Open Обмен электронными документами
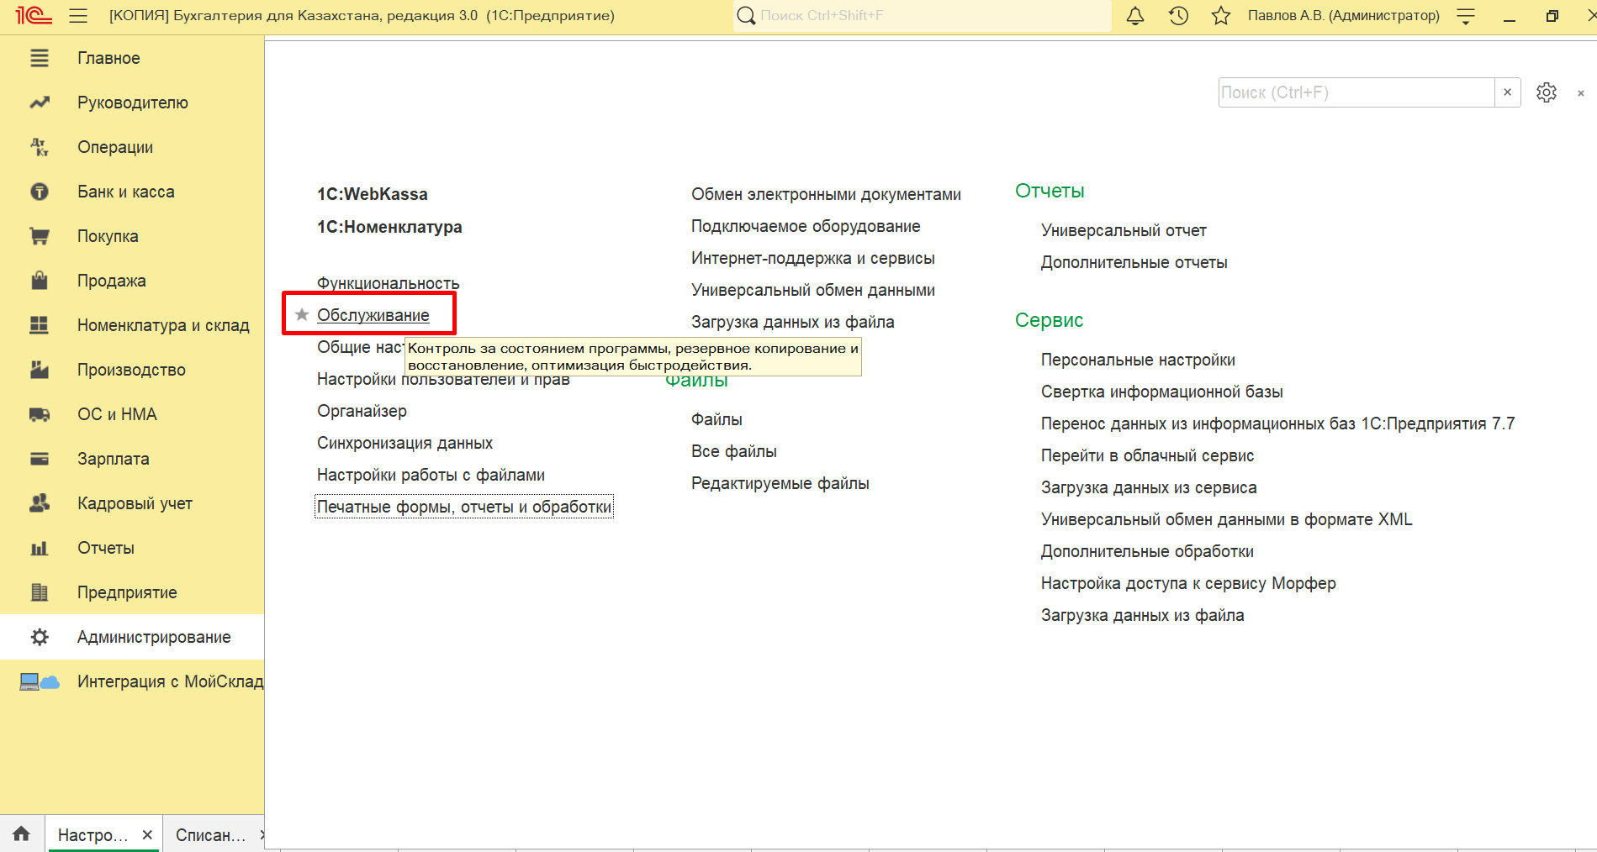This screenshot has height=852, width=1597. 826,194
